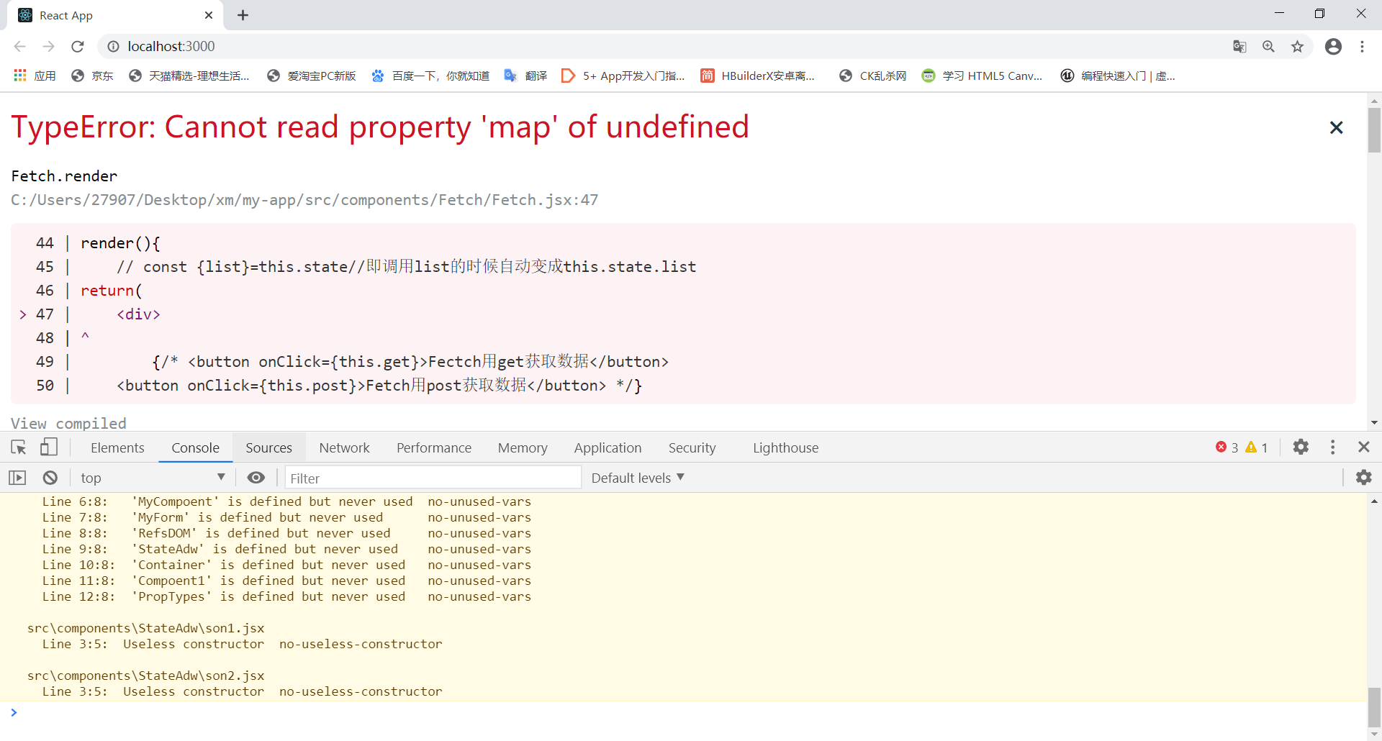Open the top JavaScript context dropdown
Viewport: 1382px width, 741px height.
tap(153, 478)
